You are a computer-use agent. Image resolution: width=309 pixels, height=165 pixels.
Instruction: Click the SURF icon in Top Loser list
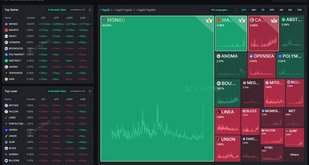pos(6,142)
